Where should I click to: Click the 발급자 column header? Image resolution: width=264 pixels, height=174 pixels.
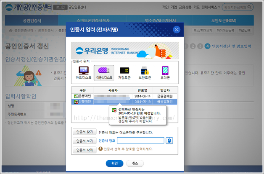point(165,90)
